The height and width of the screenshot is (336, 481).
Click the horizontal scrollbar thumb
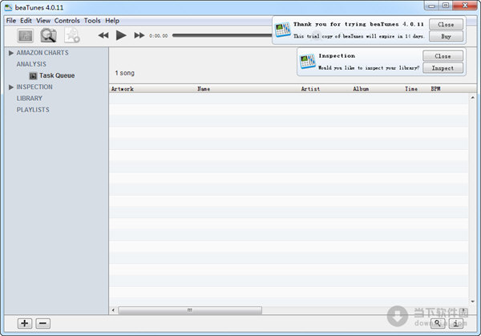pos(190,310)
